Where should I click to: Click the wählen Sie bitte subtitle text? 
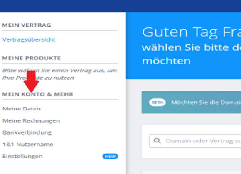[x=192, y=54]
